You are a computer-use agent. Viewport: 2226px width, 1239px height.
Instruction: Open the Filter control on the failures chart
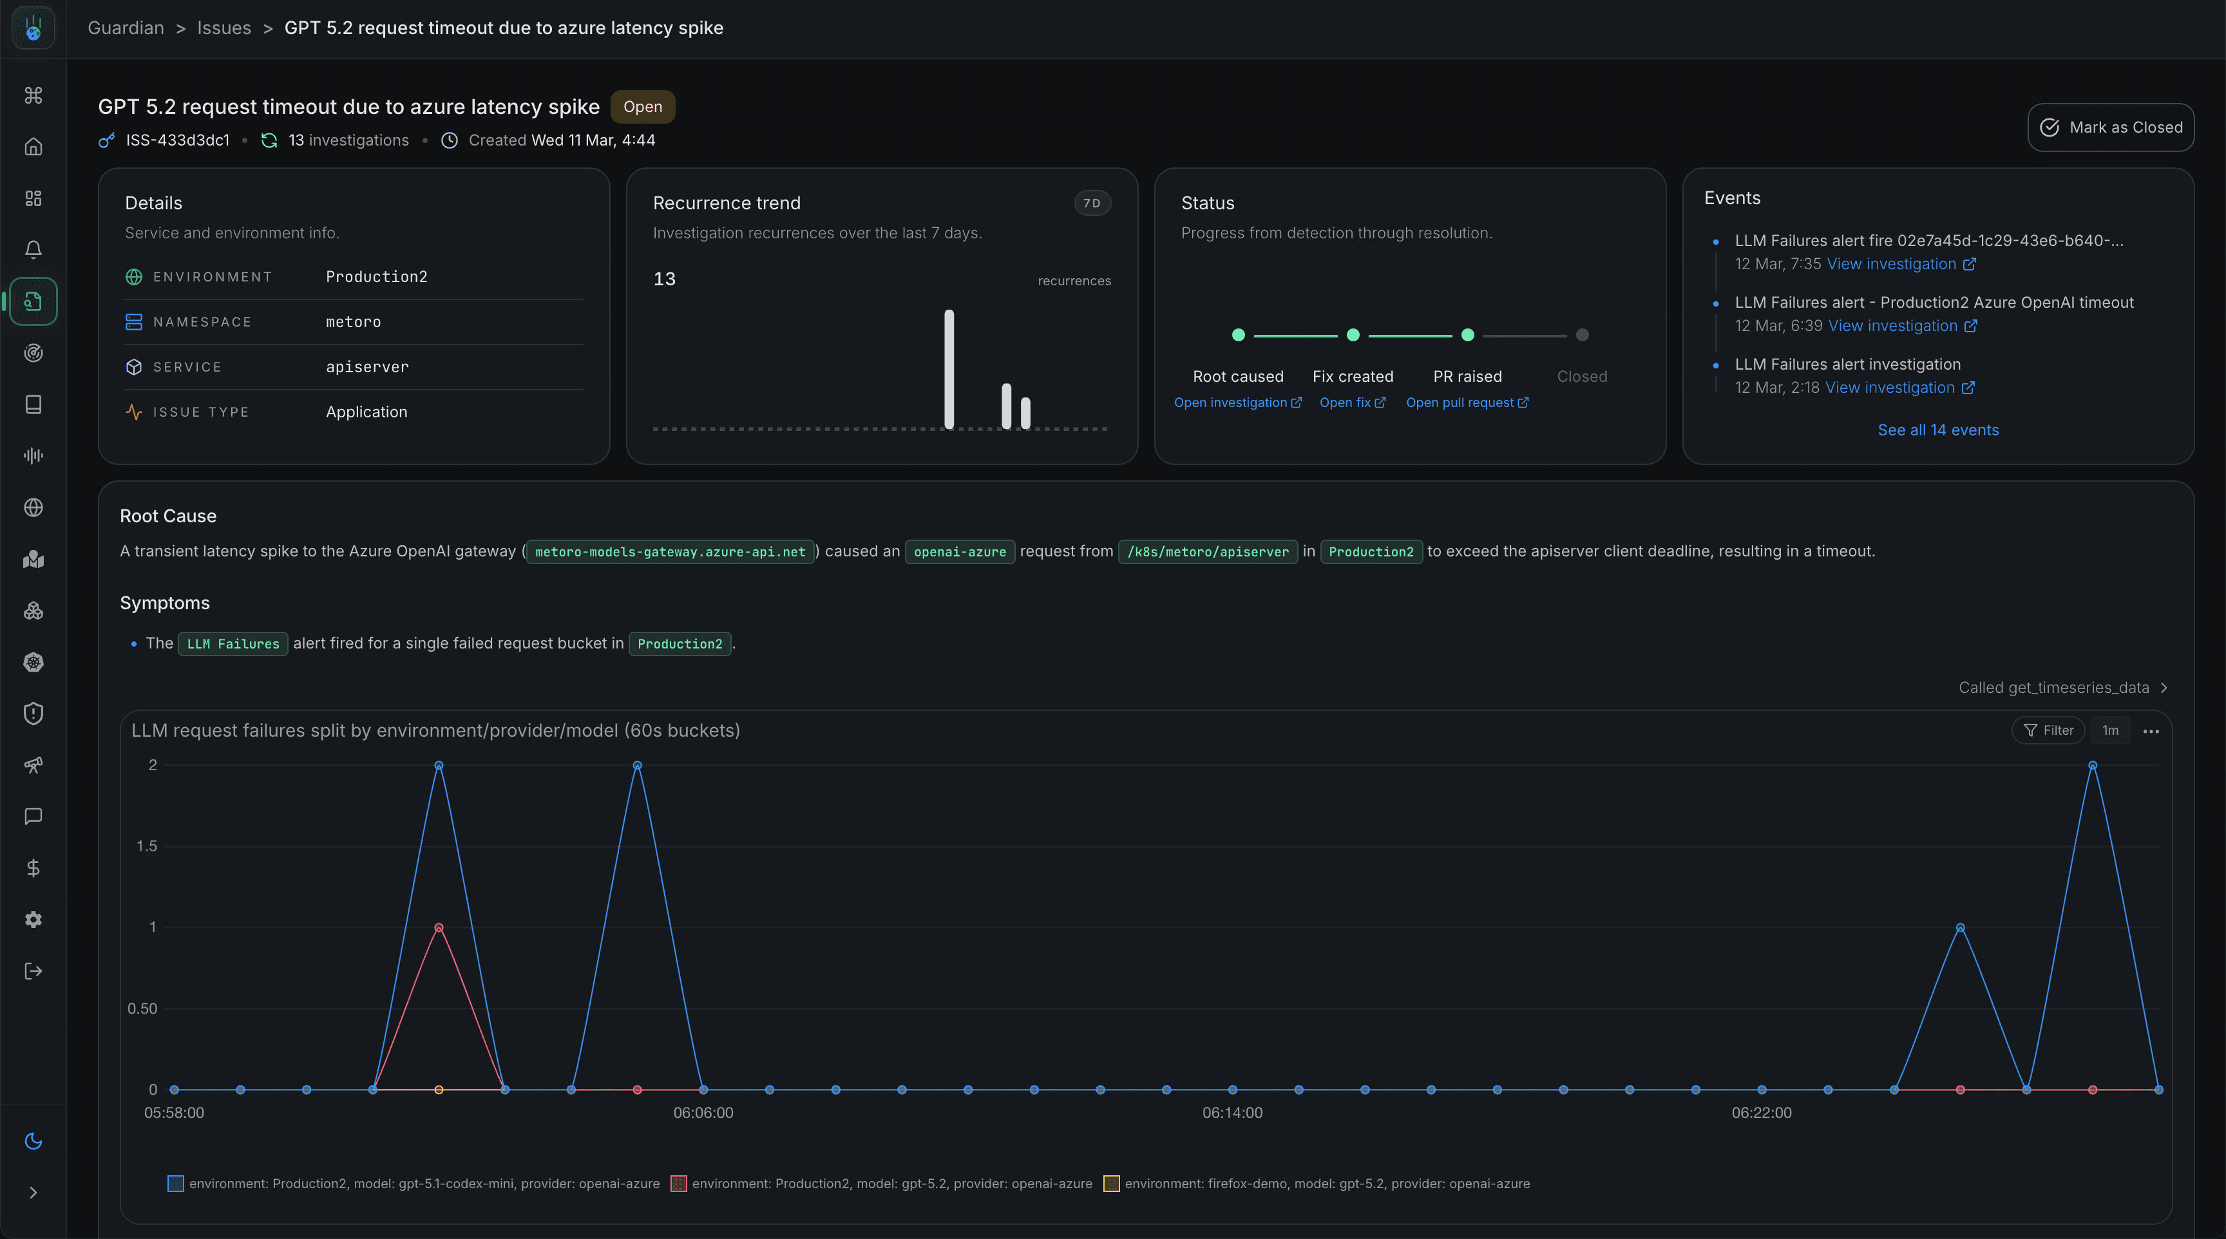[2048, 730]
